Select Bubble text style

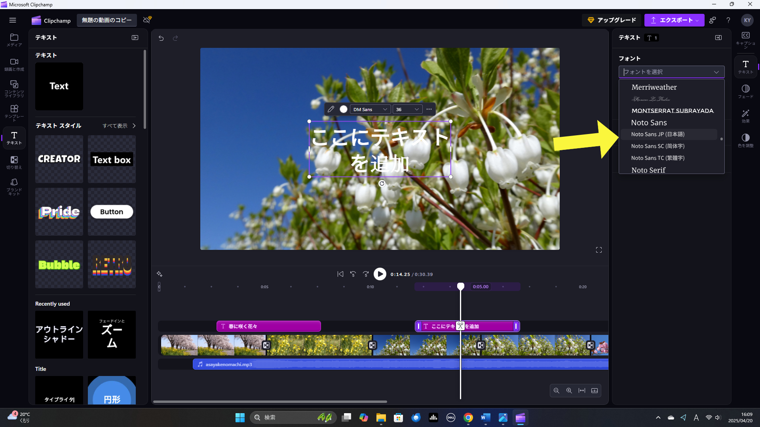coord(59,264)
